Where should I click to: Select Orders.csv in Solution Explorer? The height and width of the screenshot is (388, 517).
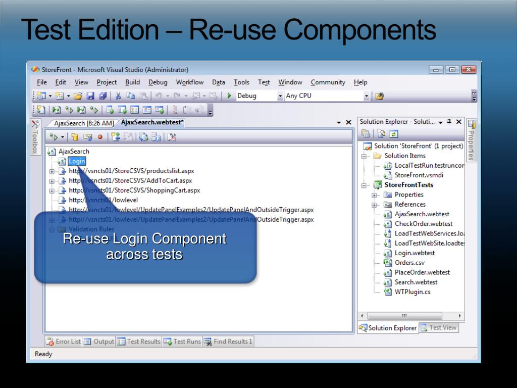pyautogui.click(x=409, y=263)
